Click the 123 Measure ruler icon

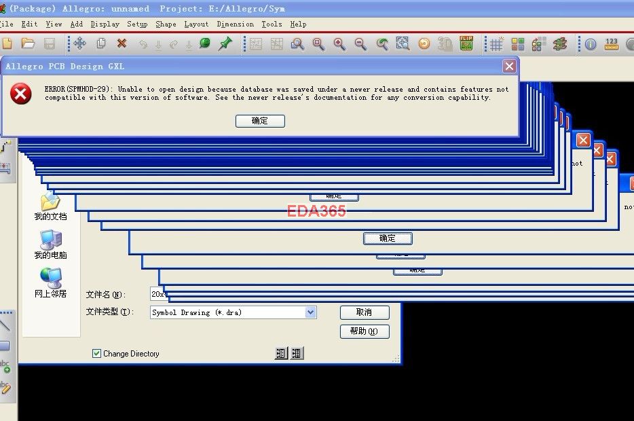click(x=612, y=43)
